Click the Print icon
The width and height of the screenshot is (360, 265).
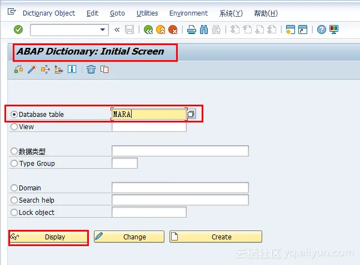pos(192,30)
